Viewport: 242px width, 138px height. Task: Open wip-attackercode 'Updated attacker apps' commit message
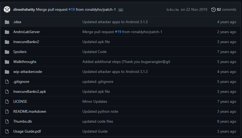(115, 72)
